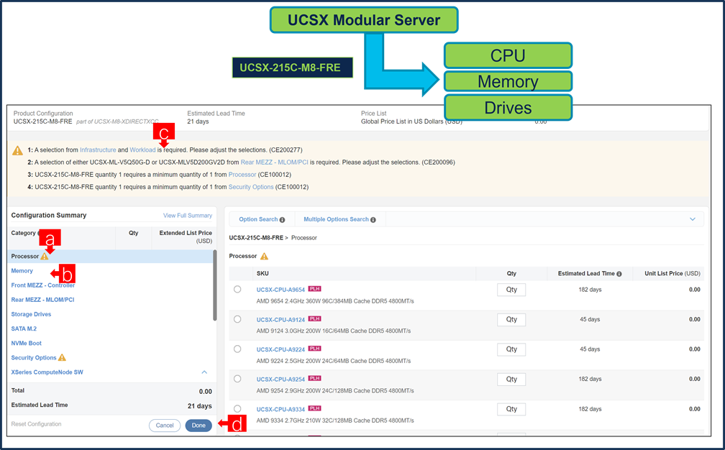Follow the Rear MEZZ - MLOM/PCI link in warning 2

(275, 162)
